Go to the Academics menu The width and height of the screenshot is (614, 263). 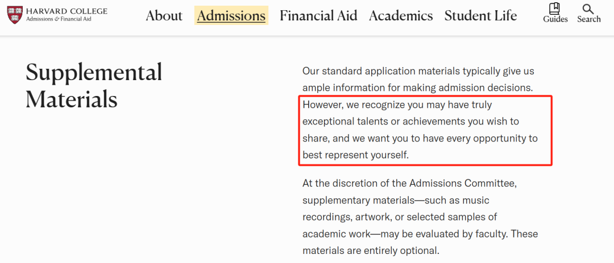tap(401, 16)
